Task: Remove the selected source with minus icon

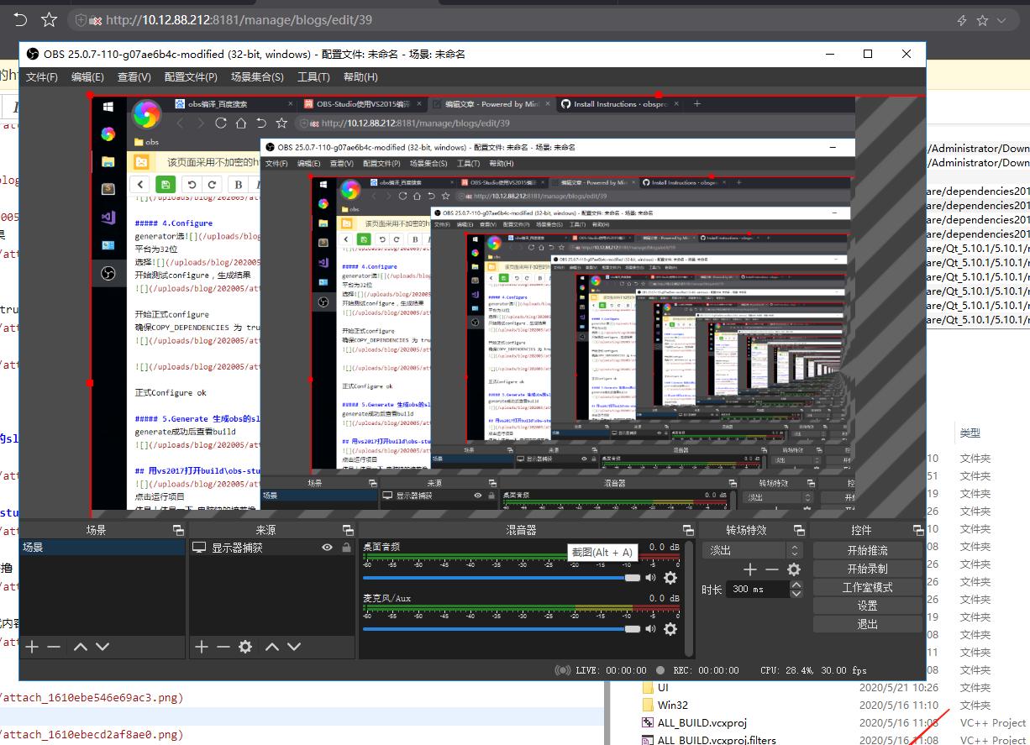Action: click(223, 647)
